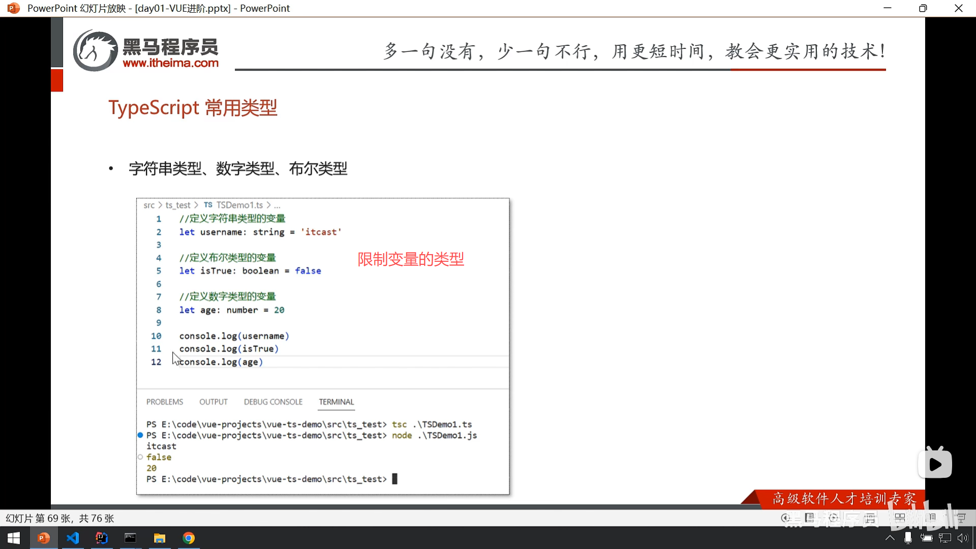Start Slide Show view icon
The image size is (976, 549).
pyautogui.click(x=961, y=518)
